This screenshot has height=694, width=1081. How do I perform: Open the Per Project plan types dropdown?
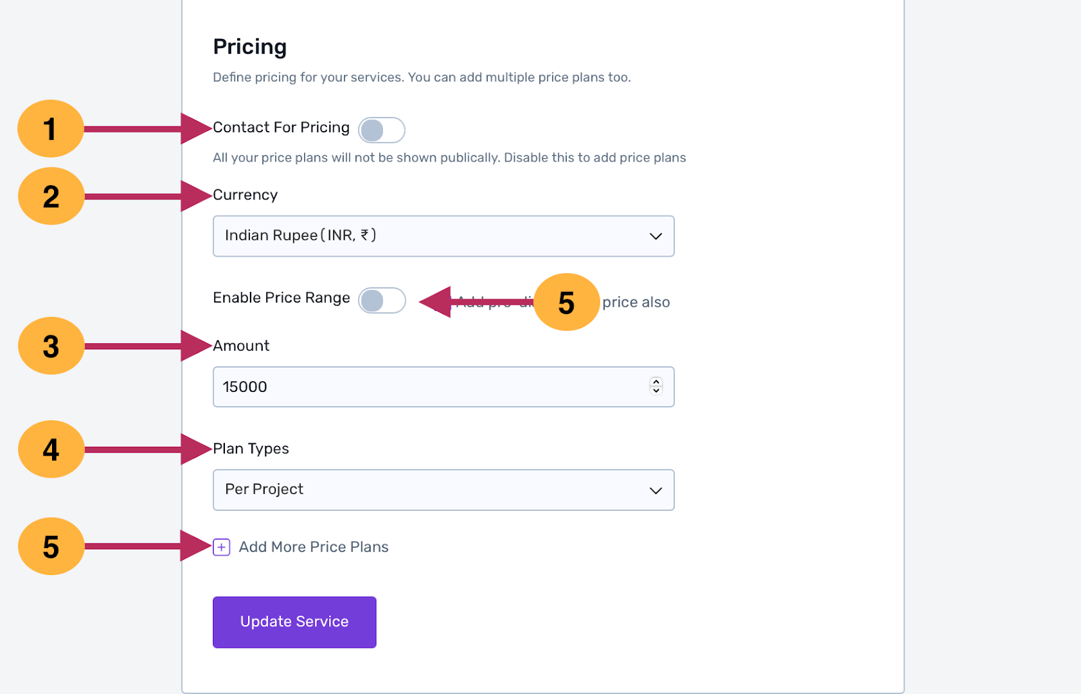click(x=432, y=490)
